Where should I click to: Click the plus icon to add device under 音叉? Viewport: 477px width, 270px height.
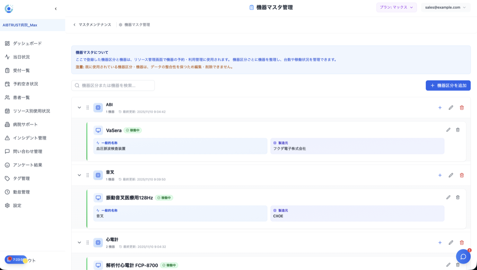pyautogui.click(x=440, y=175)
